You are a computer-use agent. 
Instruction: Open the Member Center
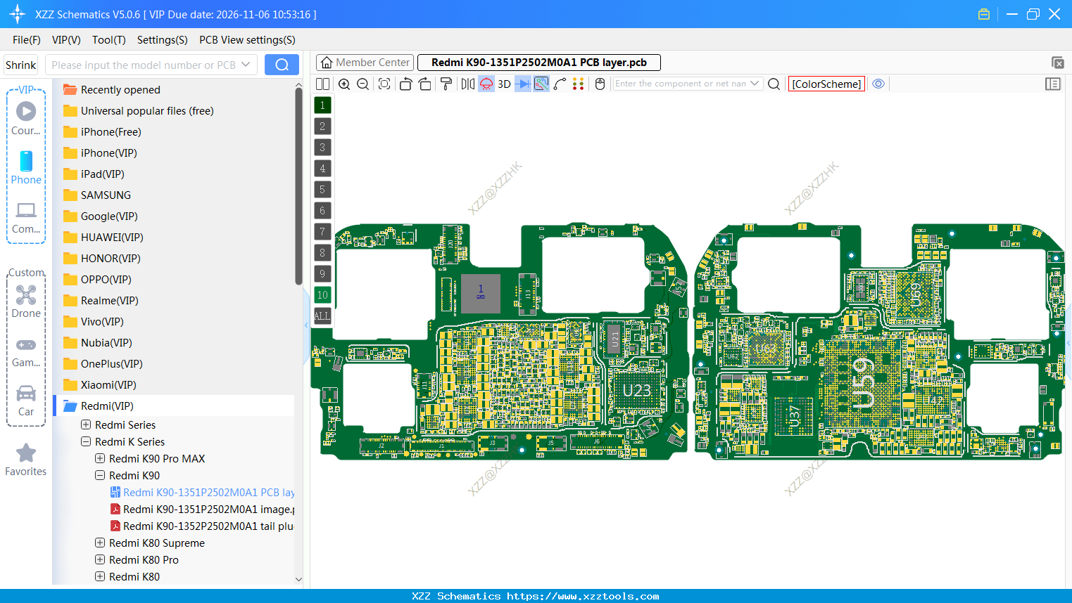click(x=364, y=62)
